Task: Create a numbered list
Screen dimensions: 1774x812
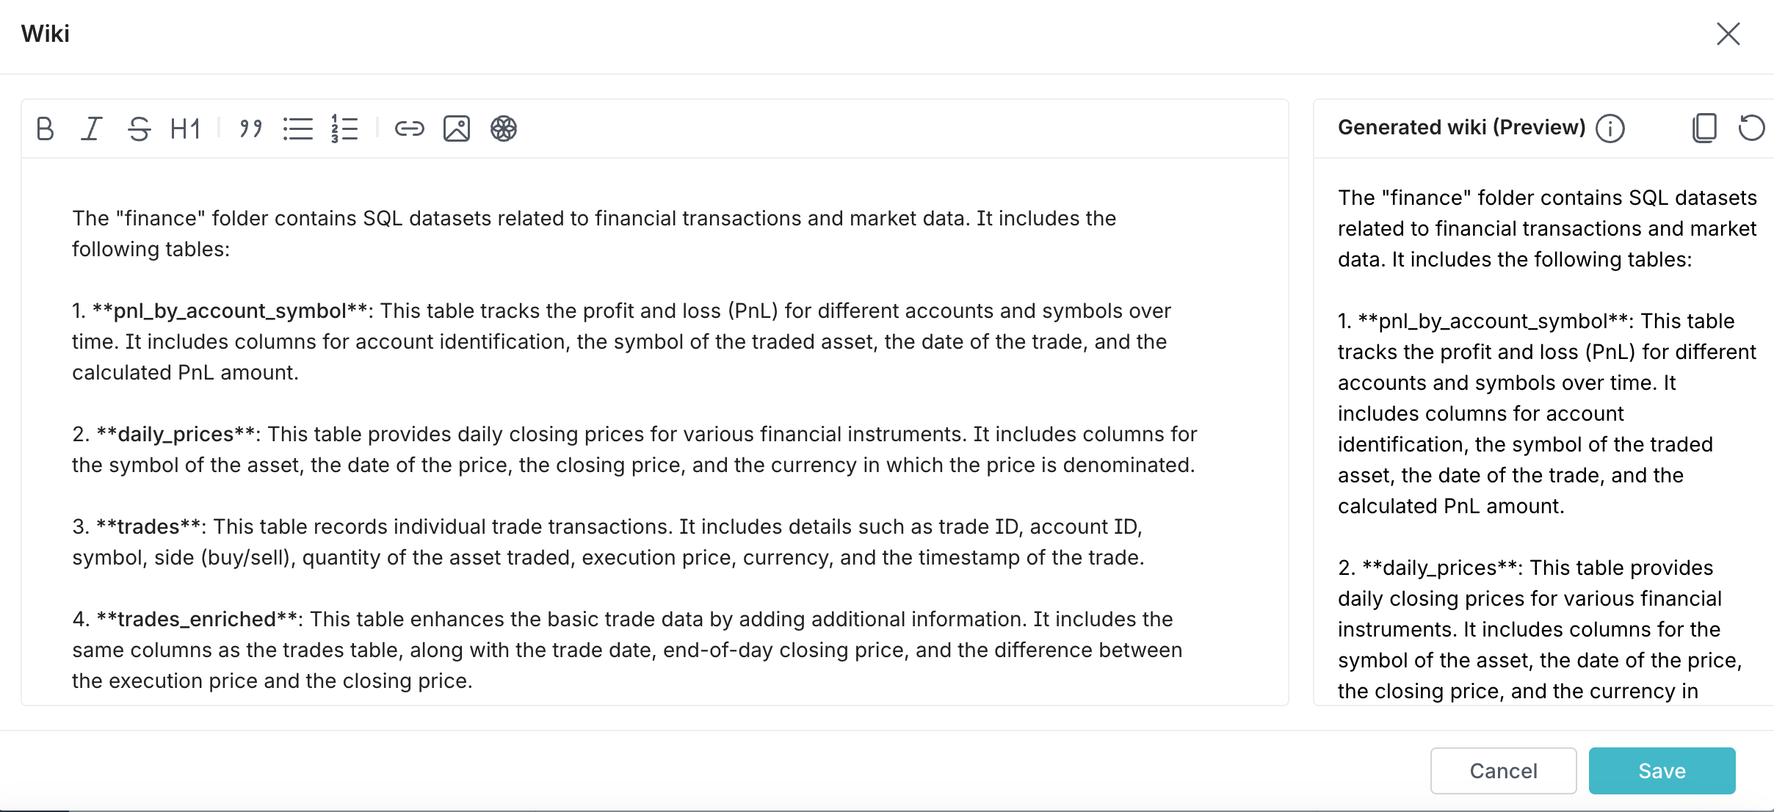Action: click(344, 128)
